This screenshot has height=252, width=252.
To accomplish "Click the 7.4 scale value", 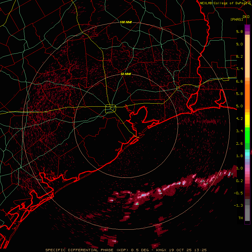I will coord(239,69).
